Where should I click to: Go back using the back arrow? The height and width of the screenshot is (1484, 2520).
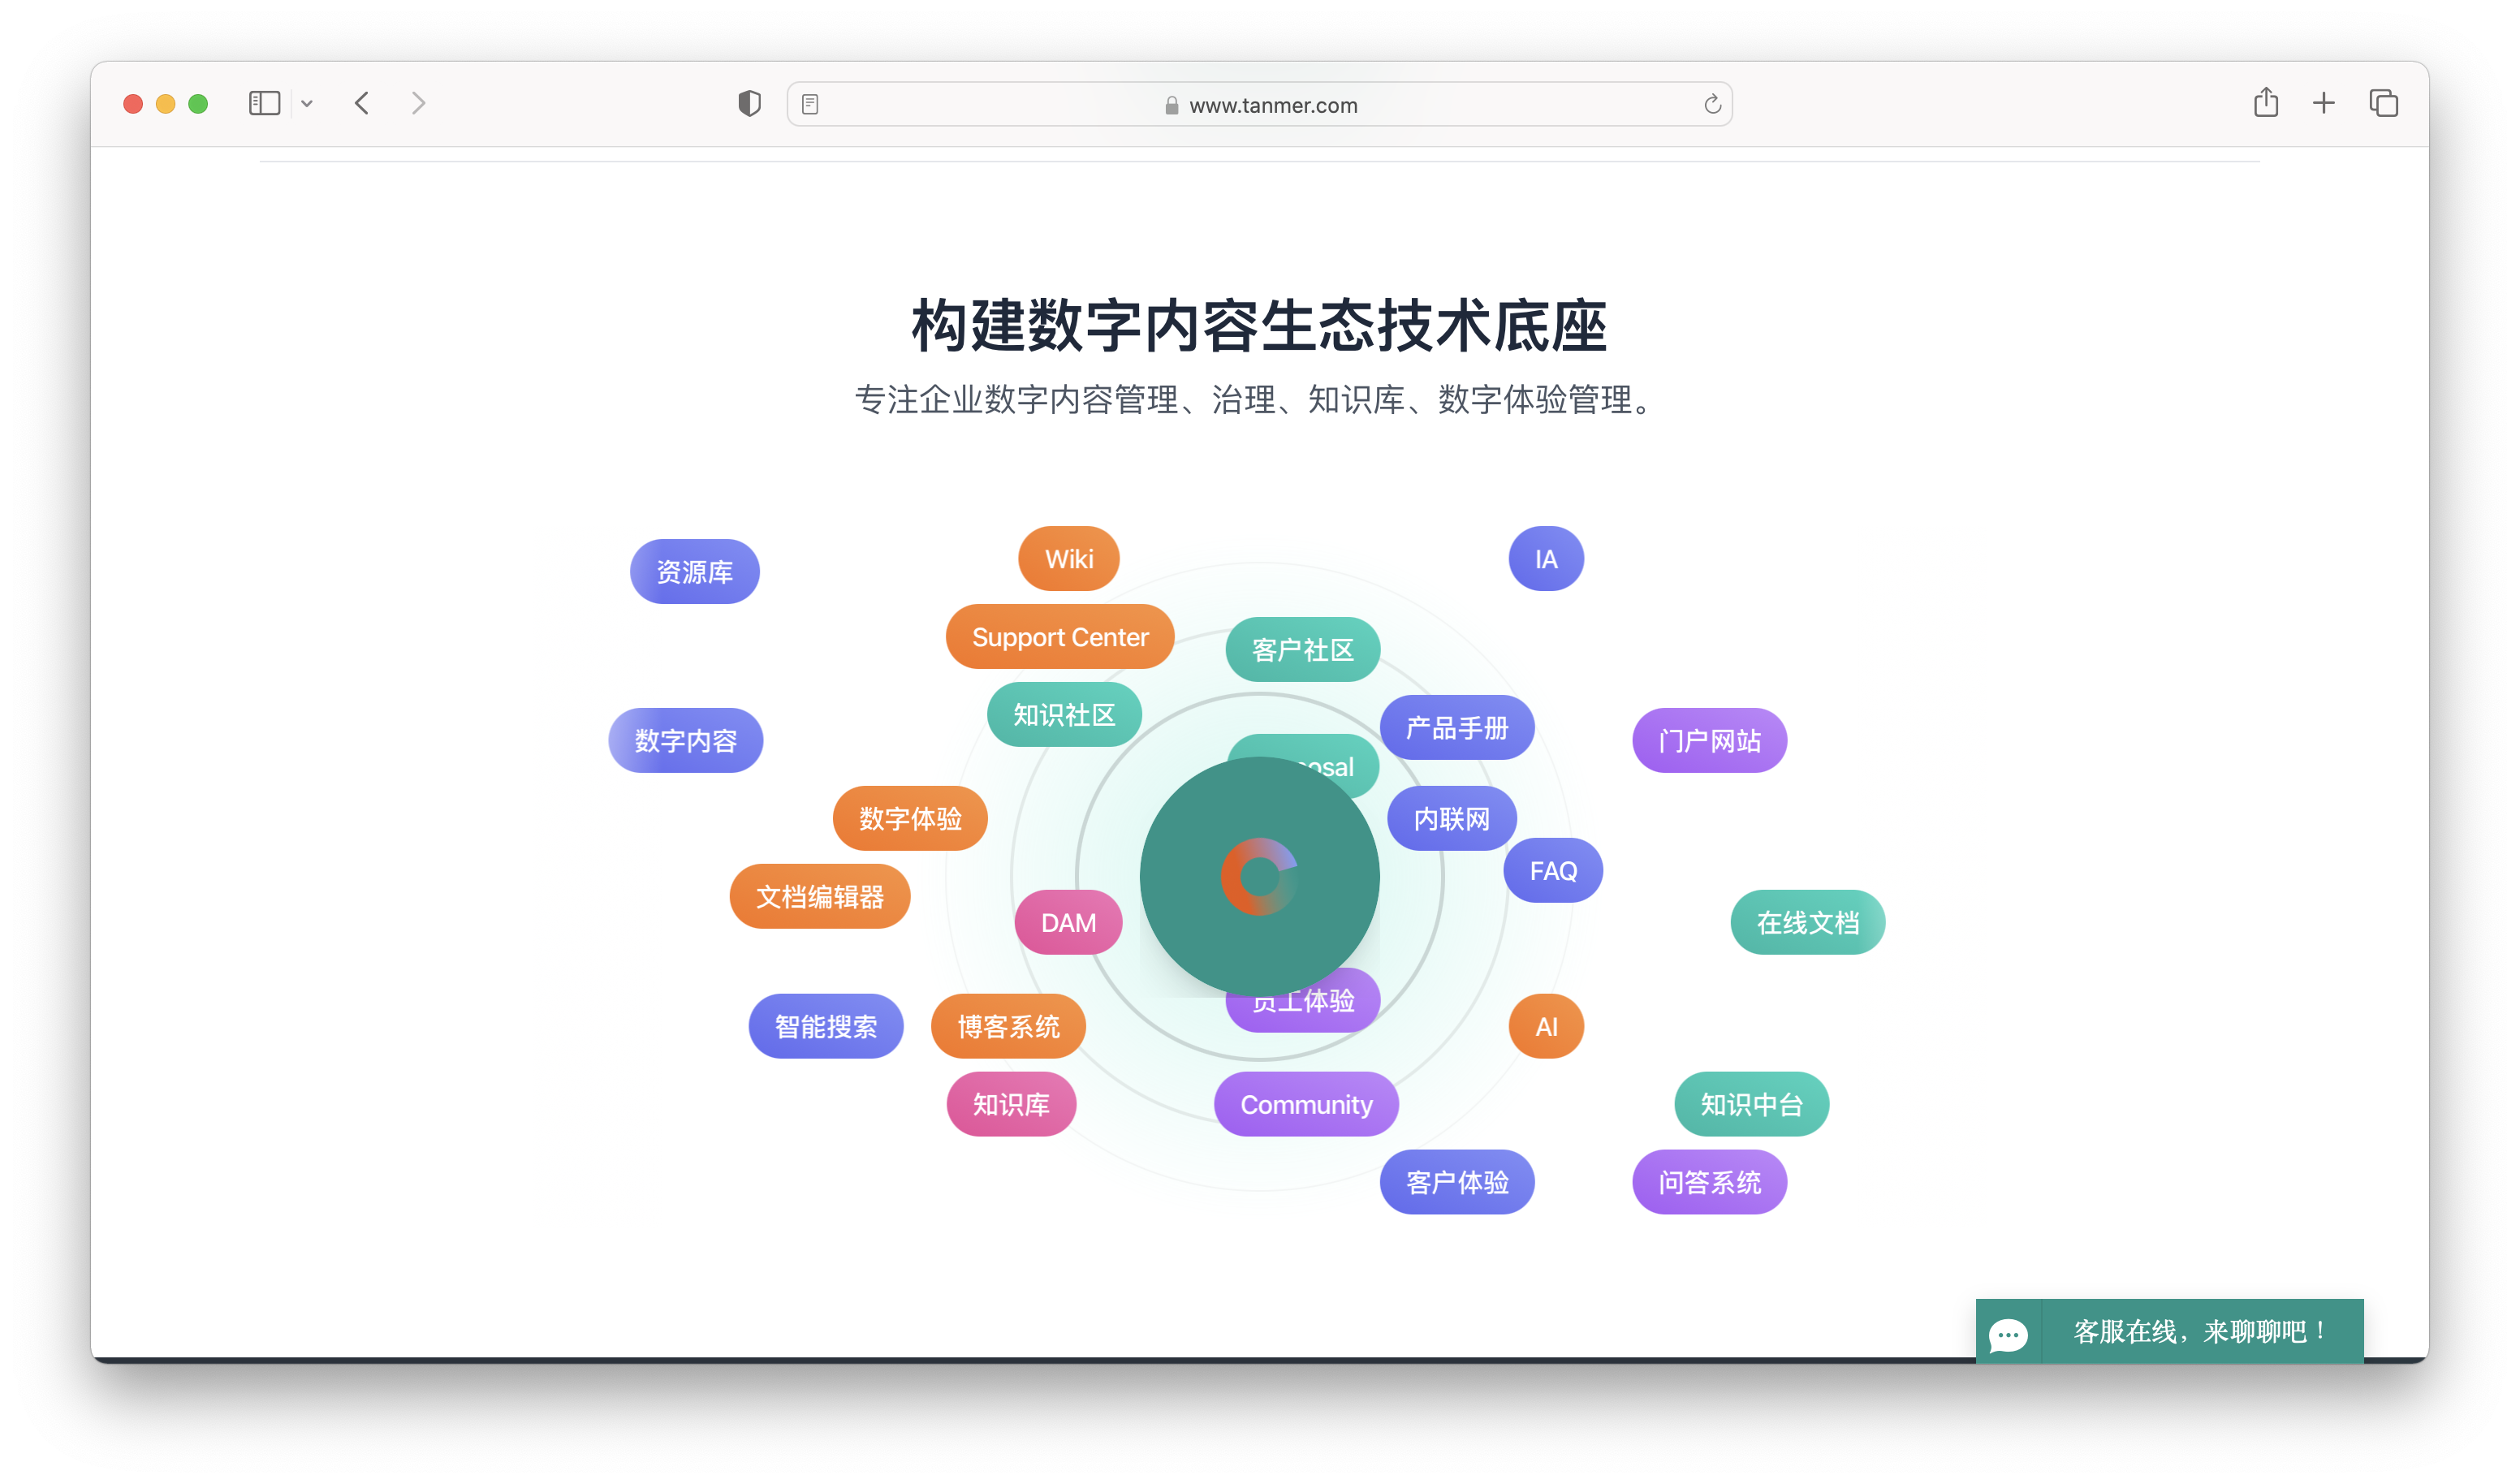361,103
